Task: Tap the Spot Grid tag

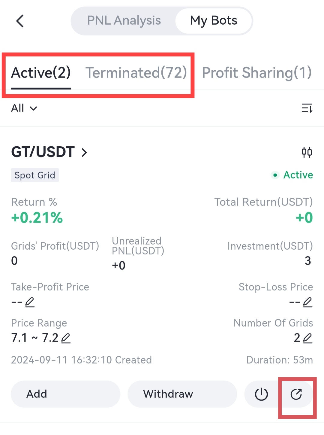Action: tap(35, 175)
